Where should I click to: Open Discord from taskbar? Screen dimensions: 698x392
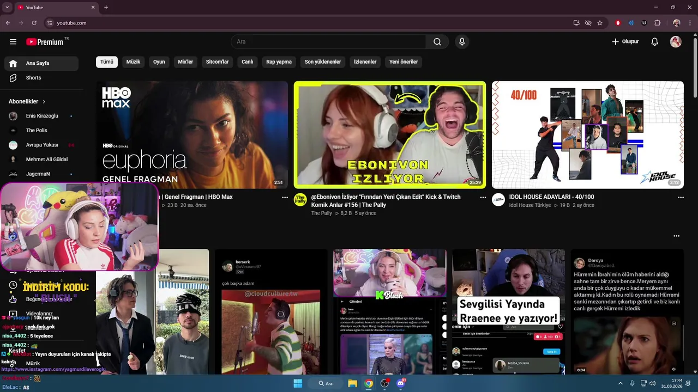[401, 383]
